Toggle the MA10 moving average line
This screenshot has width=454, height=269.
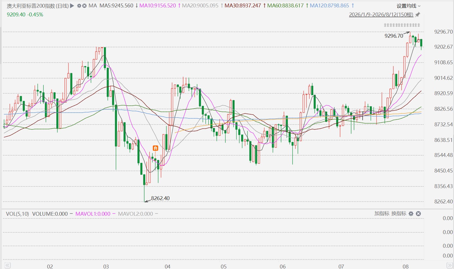click(x=158, y=5)
